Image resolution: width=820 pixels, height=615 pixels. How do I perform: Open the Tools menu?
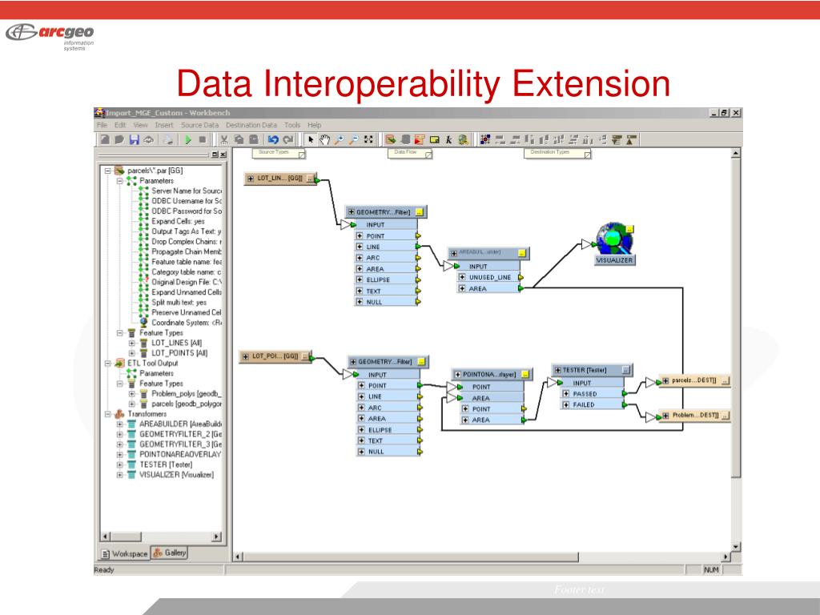[x=292, y=125]
